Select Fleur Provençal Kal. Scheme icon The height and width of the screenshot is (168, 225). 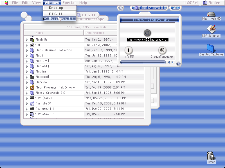[32, 88]
